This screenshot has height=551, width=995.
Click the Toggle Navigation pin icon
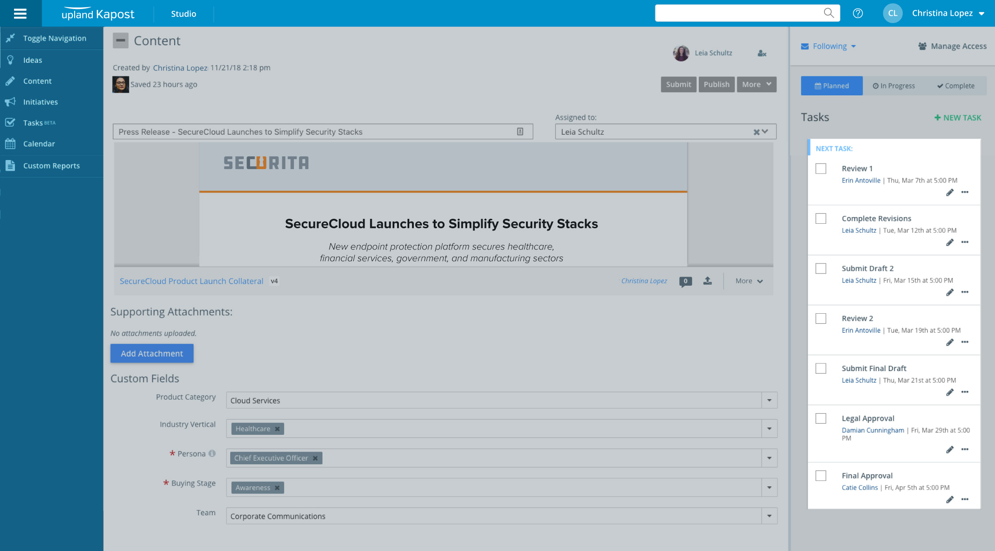click(x=10, y=38)
